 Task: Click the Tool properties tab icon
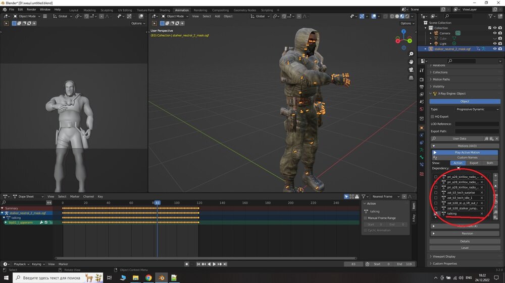(422, 70)
